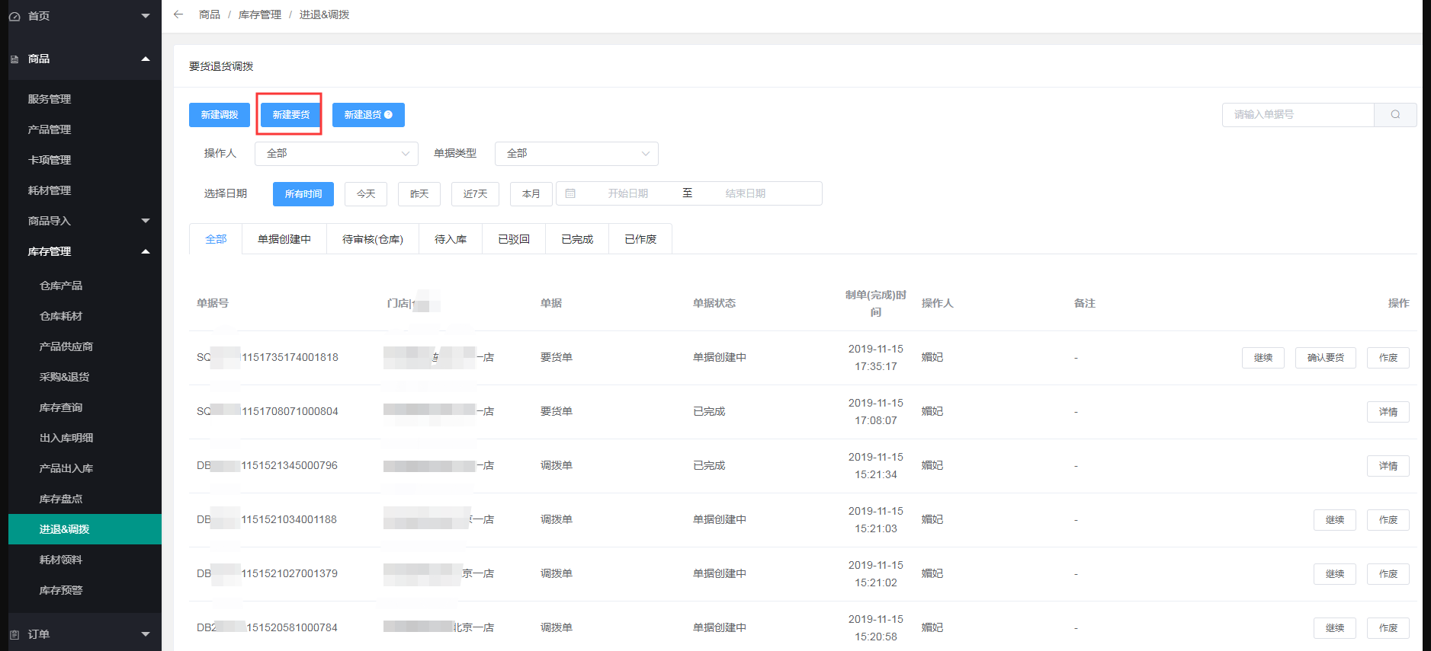Screen dimensions: 1431x651
Task: Select 进退&调拨 in the sidebar
Action: [x=85, y=529]
